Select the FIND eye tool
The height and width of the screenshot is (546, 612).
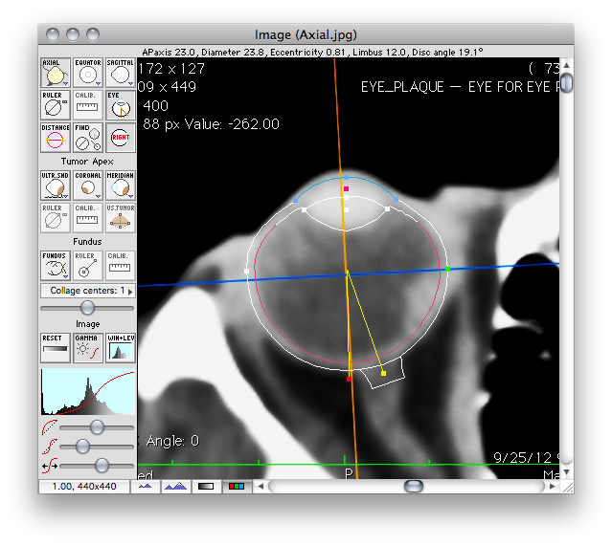(x=87, y=137)
